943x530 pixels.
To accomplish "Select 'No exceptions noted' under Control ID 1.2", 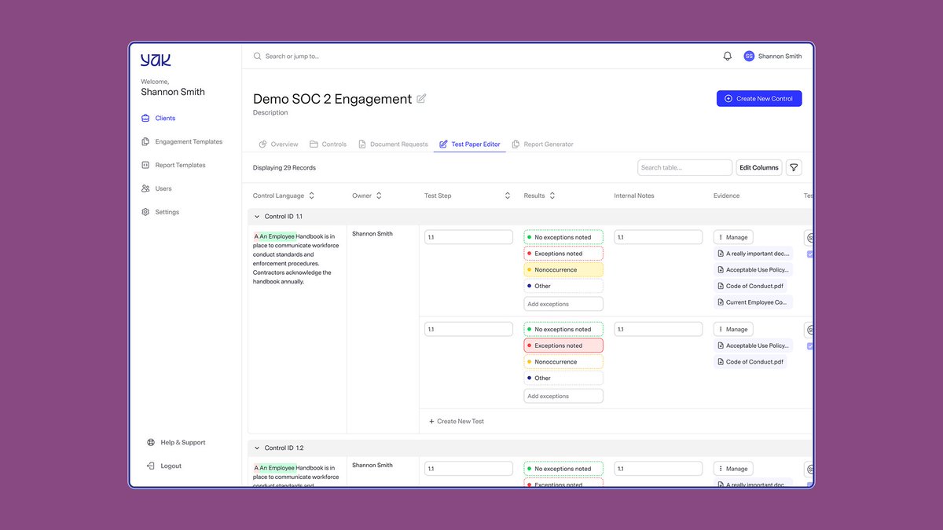I will click(563, 469).
